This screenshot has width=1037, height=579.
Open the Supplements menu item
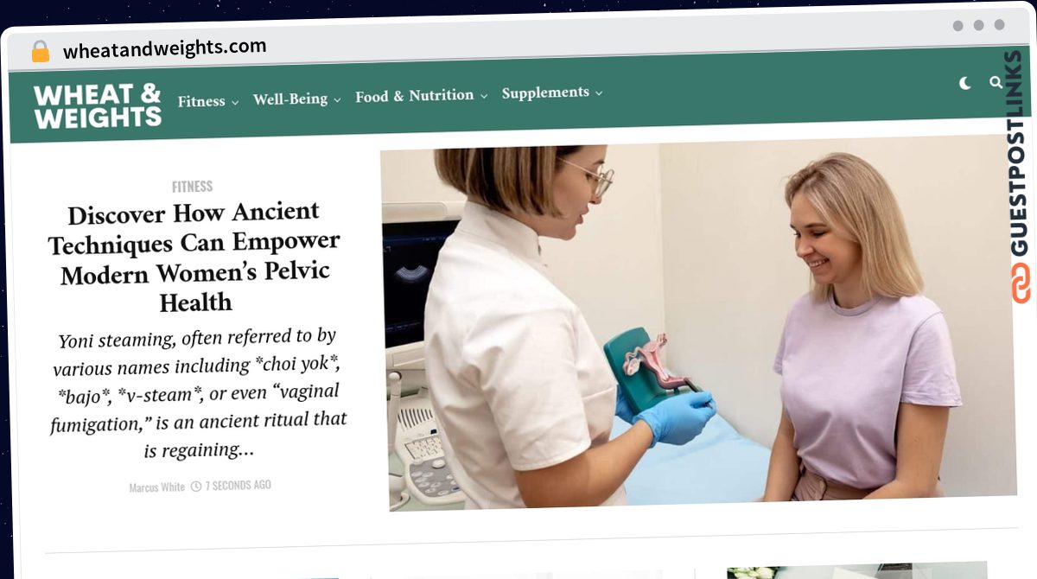pos(545,92)
